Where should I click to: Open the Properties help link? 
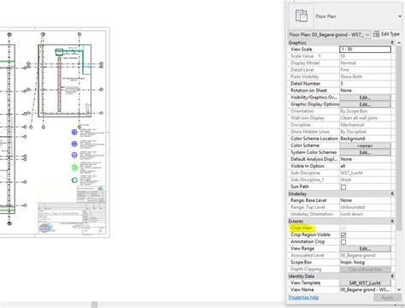[303, 298]
